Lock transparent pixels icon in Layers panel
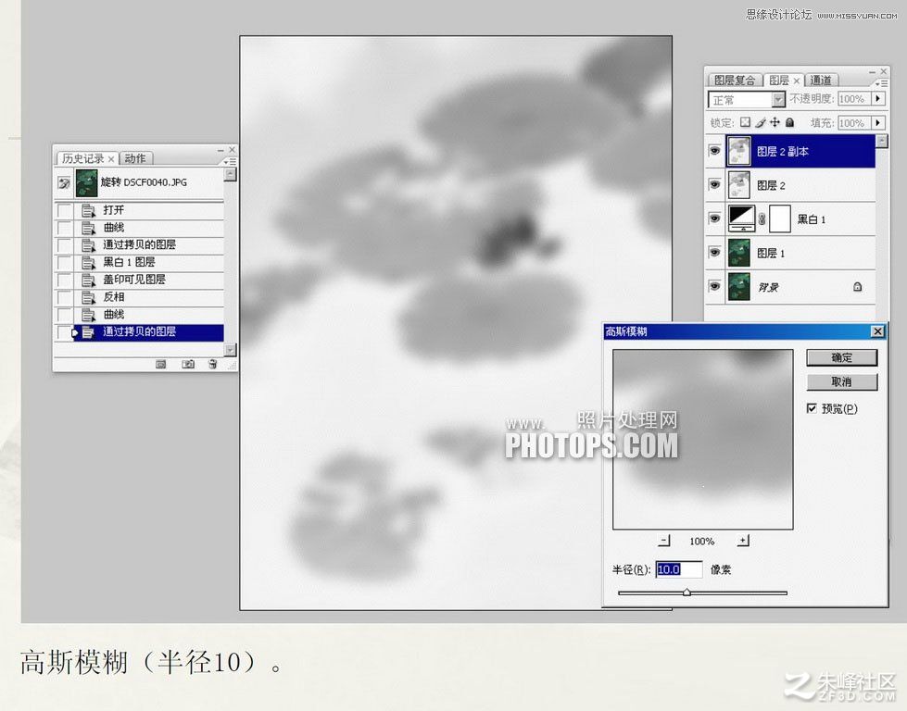The image size is (907, 711). pyautogui.click(x=745, y=122)
